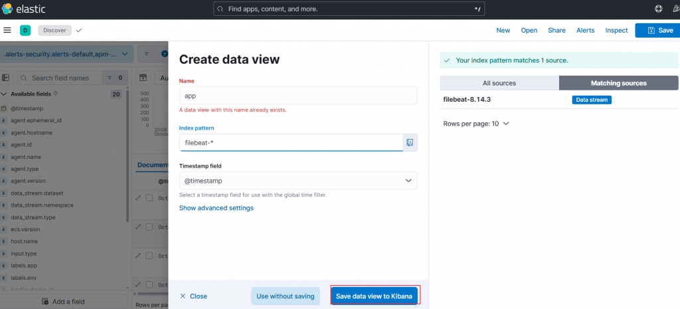Switch to the Matching sources tab
680x309 pixels.
click(x=618, y=83)
